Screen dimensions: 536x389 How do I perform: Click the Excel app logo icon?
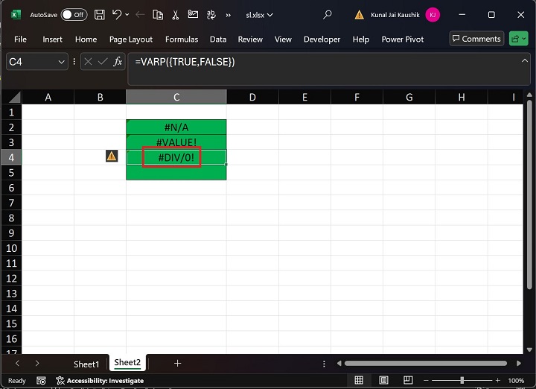click(x=16, y=15)
